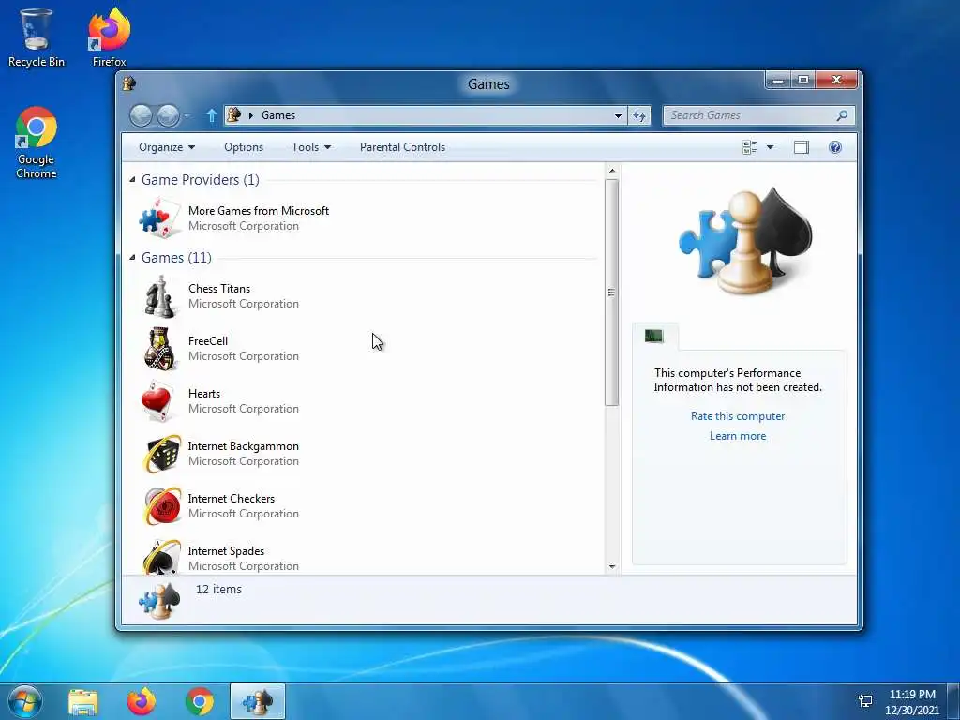Change view with the view icon

tap(750, 147)
